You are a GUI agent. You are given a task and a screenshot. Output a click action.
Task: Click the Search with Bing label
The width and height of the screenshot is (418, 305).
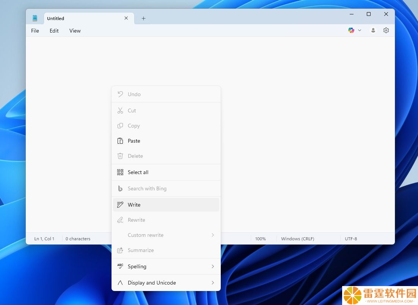coord(147,188)
